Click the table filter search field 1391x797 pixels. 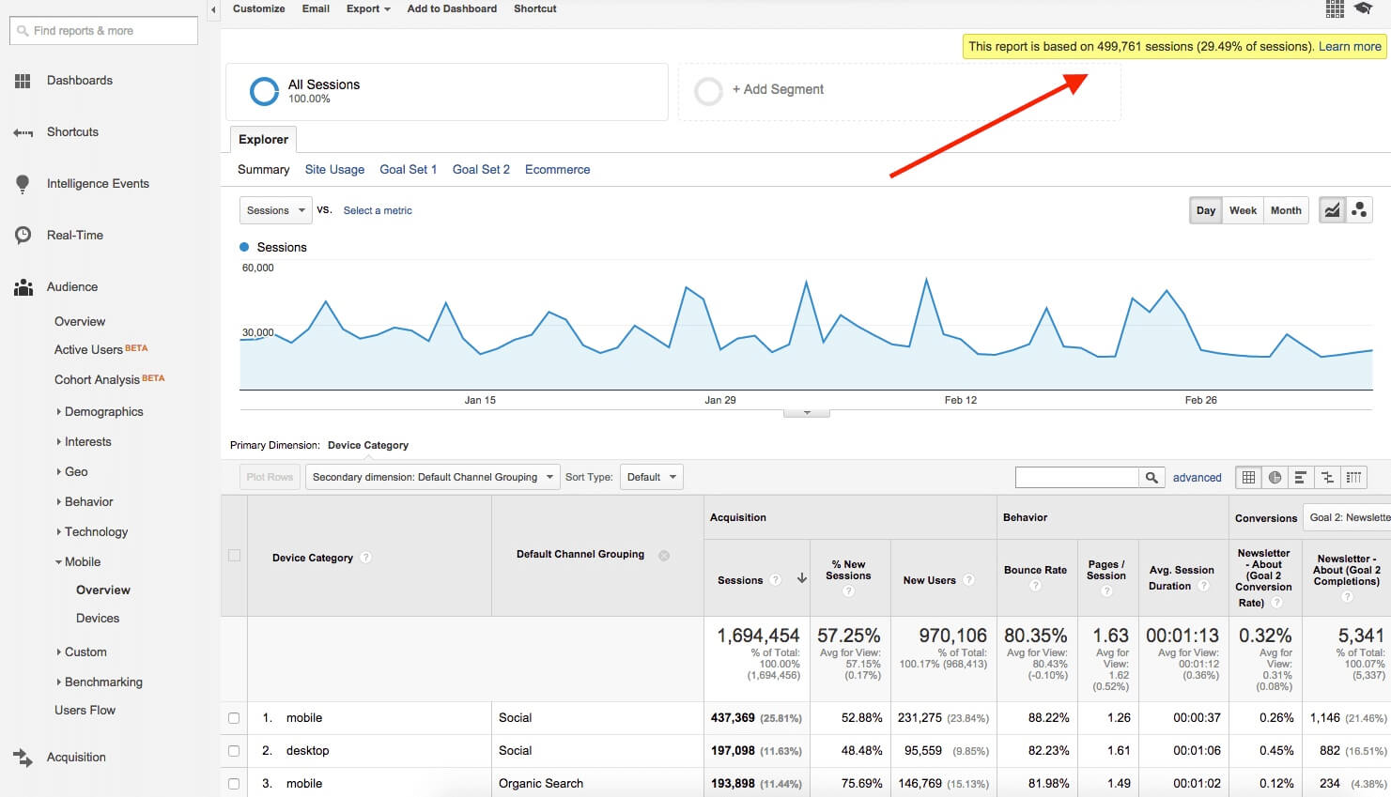pyautogui.click(x=1077, y=477)
